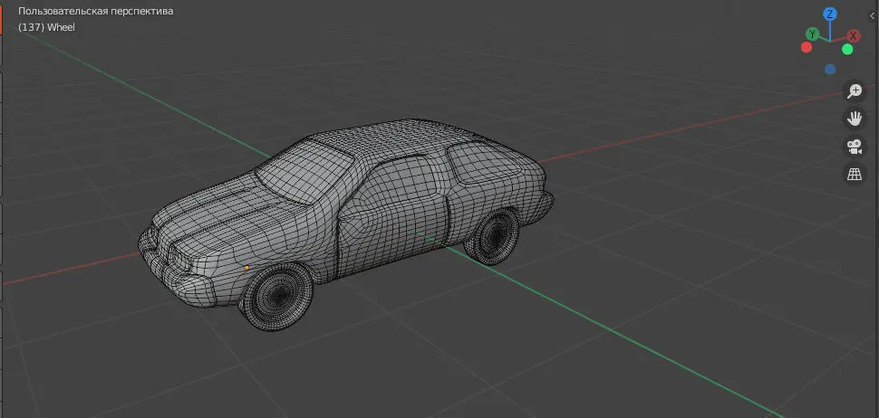Toggle camera view with camera icon
The height and width of the screenshot is (418, 879).
point(854,147)
